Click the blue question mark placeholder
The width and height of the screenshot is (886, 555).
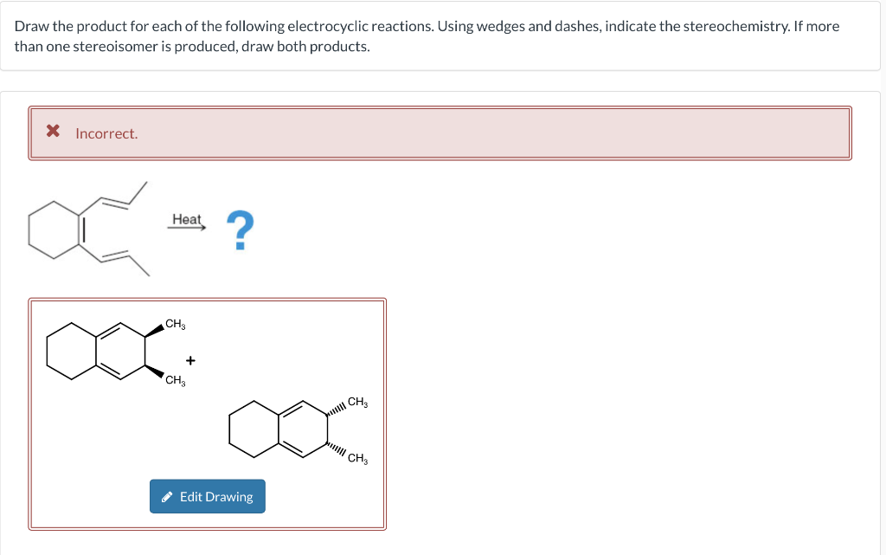(241, 229)
